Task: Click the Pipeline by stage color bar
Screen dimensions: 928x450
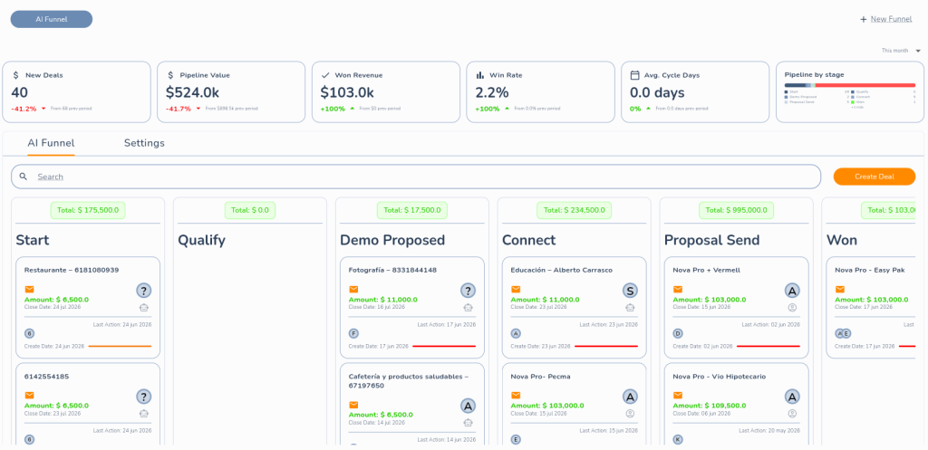Action: [850, 85]
